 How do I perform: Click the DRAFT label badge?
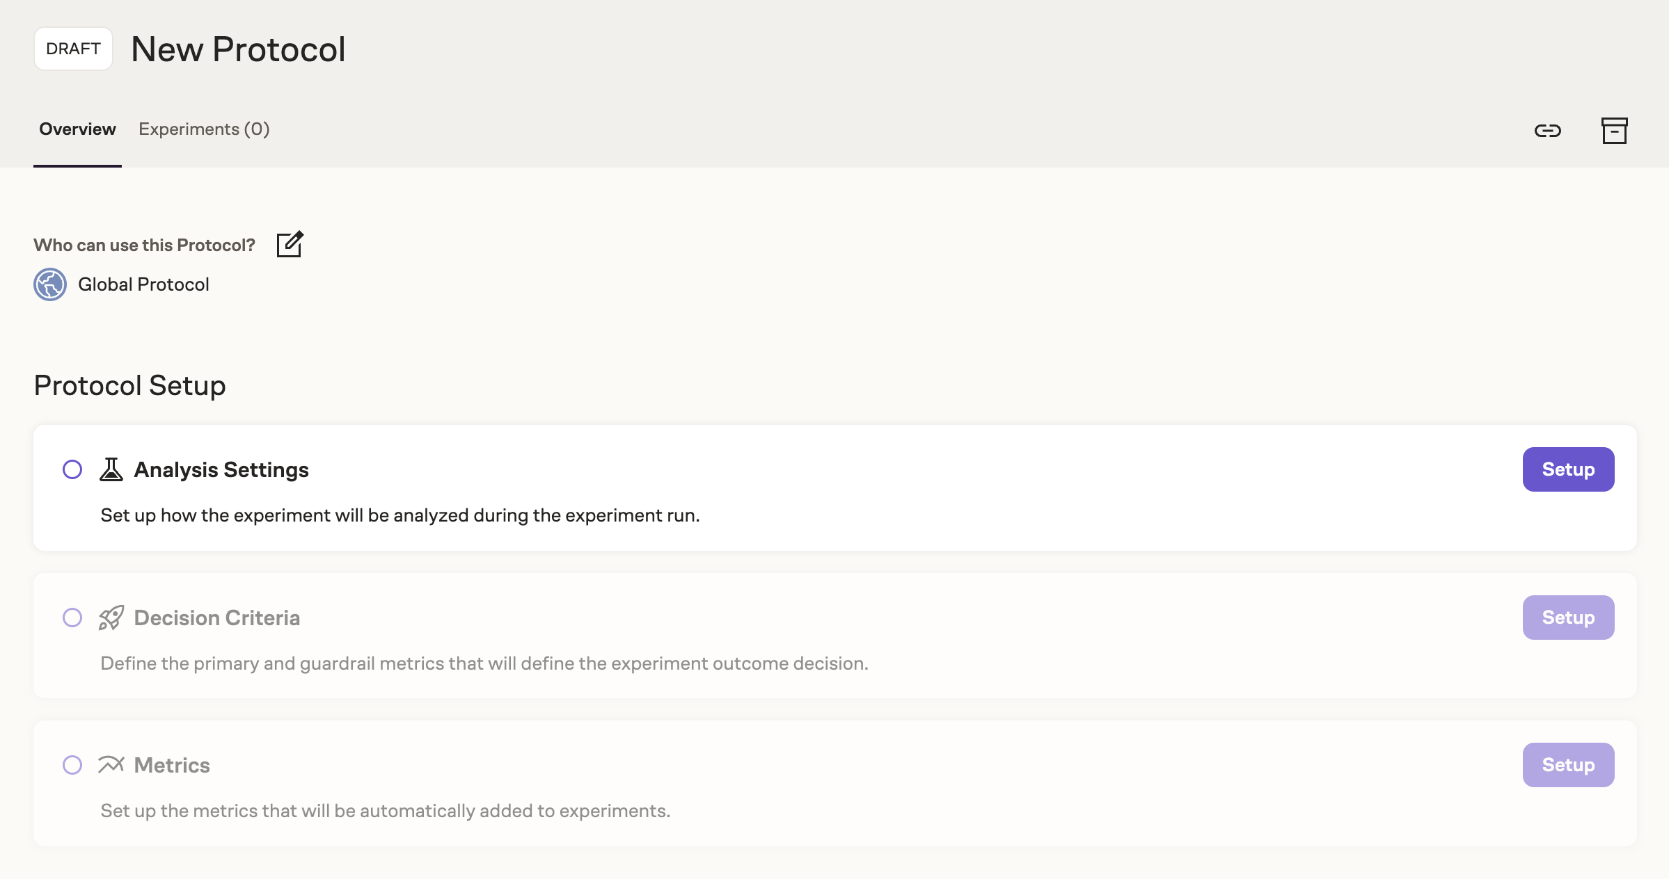73,47
